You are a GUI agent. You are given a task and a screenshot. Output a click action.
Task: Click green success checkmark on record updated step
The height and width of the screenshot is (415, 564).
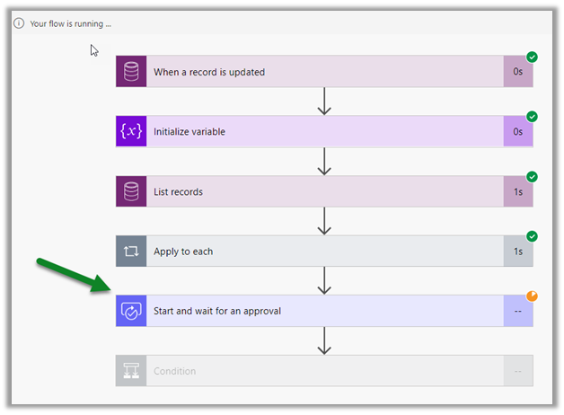coord(532,57)
